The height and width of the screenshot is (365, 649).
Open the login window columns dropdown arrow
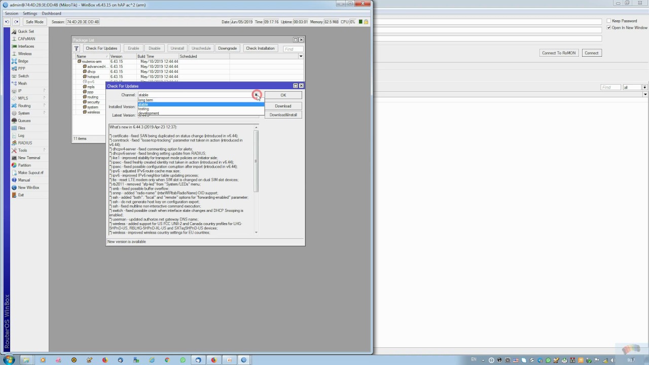coord(645,94)
